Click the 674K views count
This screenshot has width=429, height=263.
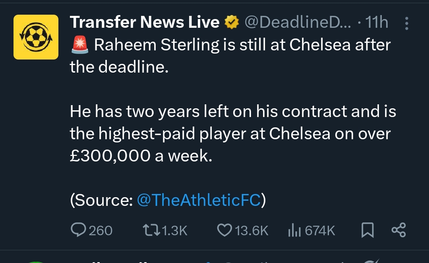coord(320,230)
